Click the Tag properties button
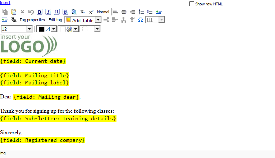Image resolution: width=275 pixels, height=158 pixels. pos(32,20)
